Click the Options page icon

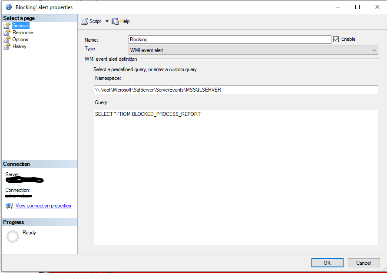(7, 39)
